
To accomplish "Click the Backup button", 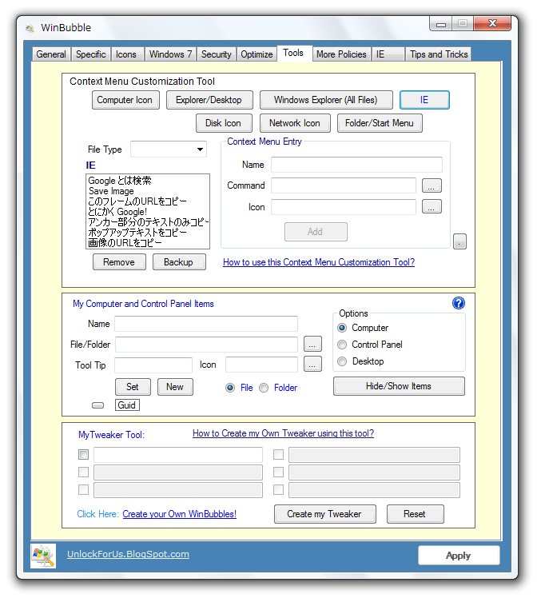I will [179, 262].
